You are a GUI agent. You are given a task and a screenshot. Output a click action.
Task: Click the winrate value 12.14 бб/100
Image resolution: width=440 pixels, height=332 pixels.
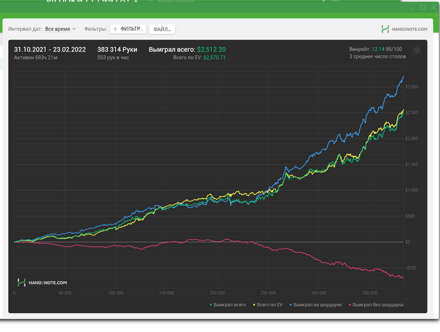[387, 49]
